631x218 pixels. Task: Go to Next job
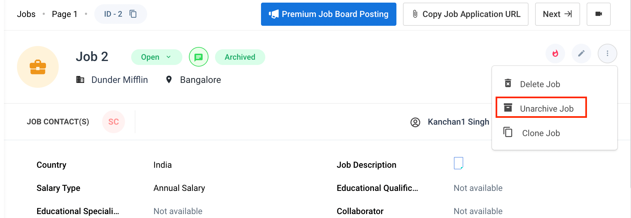(x=557, y=14)
